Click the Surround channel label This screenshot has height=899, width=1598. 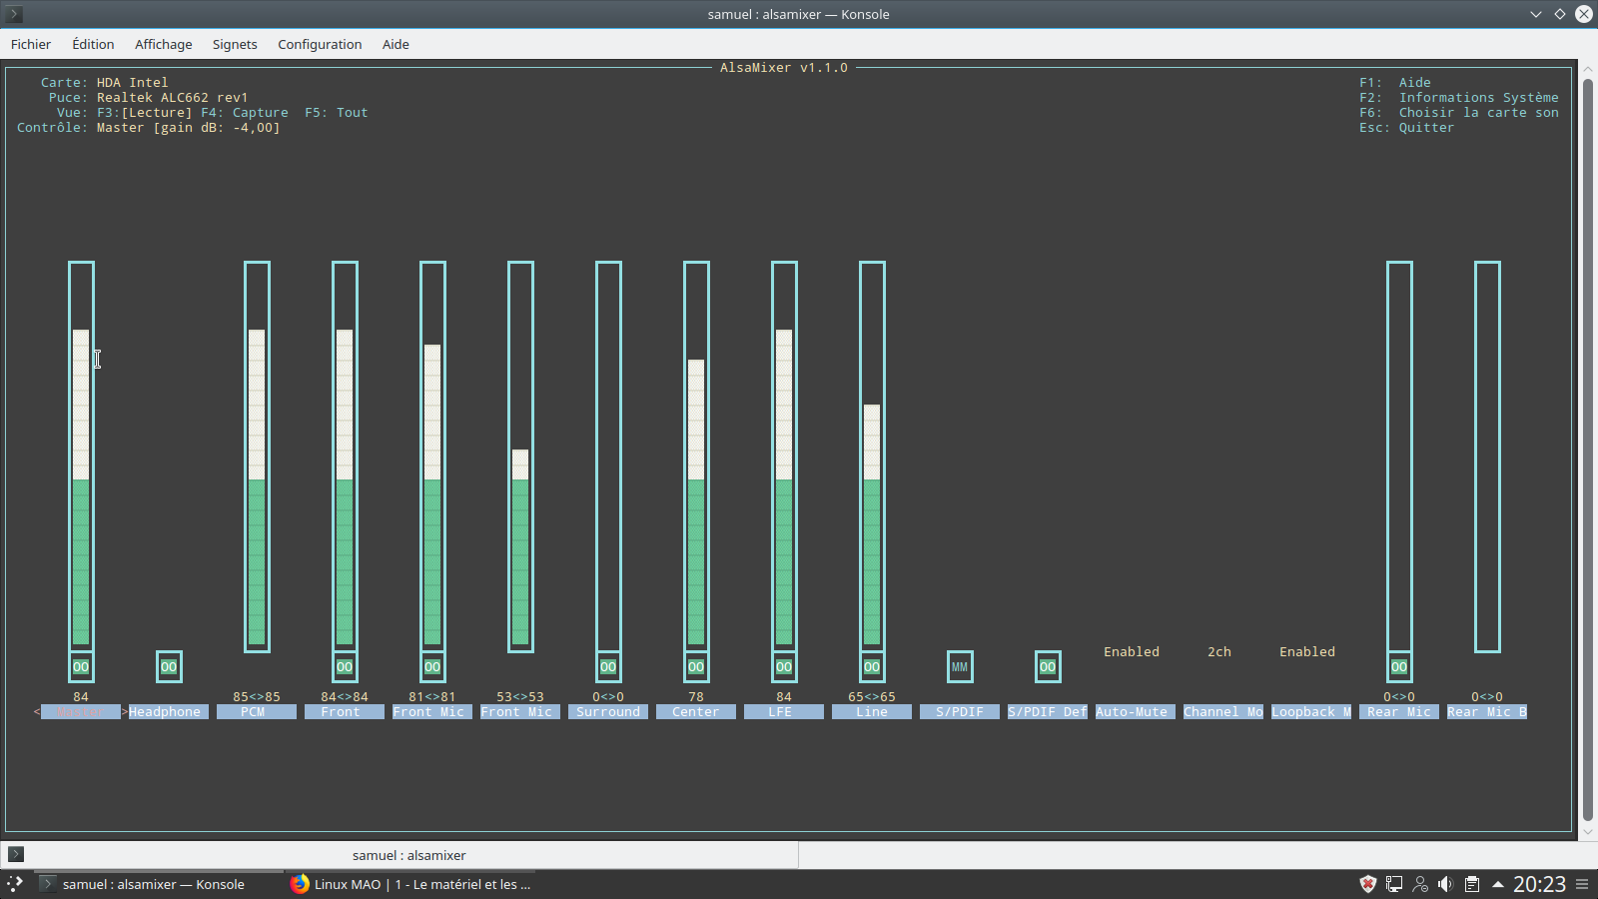point(608,711)
